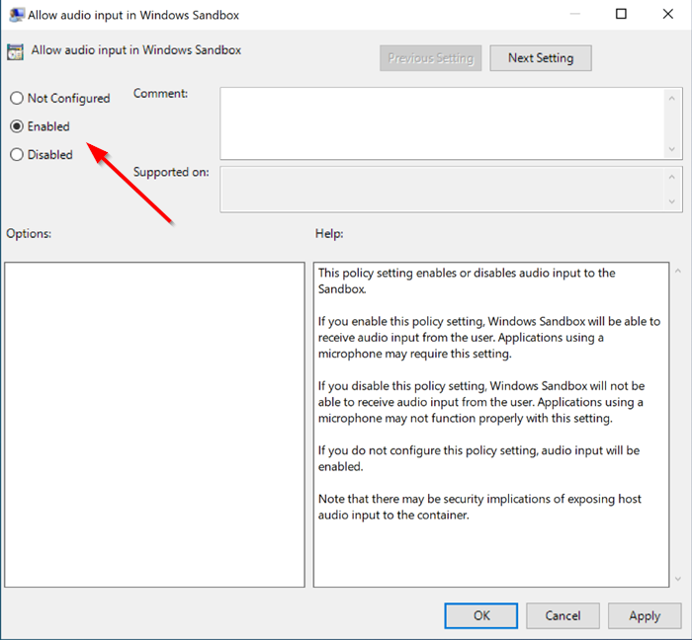Click the Comment box scroll up arrow
This screenshot has width=692, height=640.
tap(671, 99)
